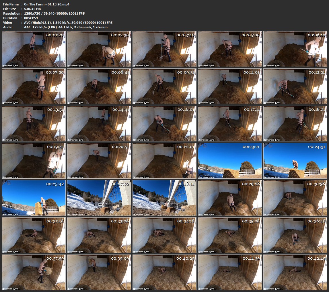Click the outdoor frame at 00:25:42
This screenshot has width=329, height=292.
point(34,198)
